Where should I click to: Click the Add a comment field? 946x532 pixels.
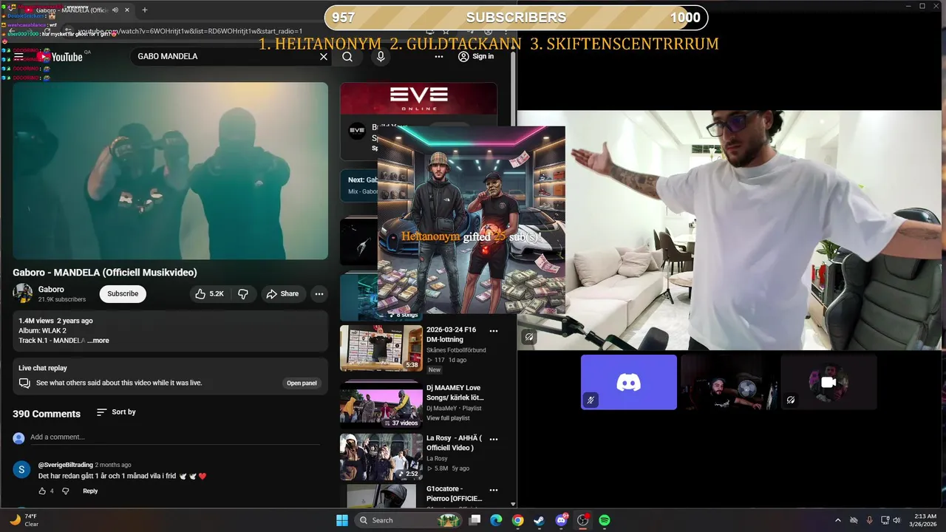174,437
